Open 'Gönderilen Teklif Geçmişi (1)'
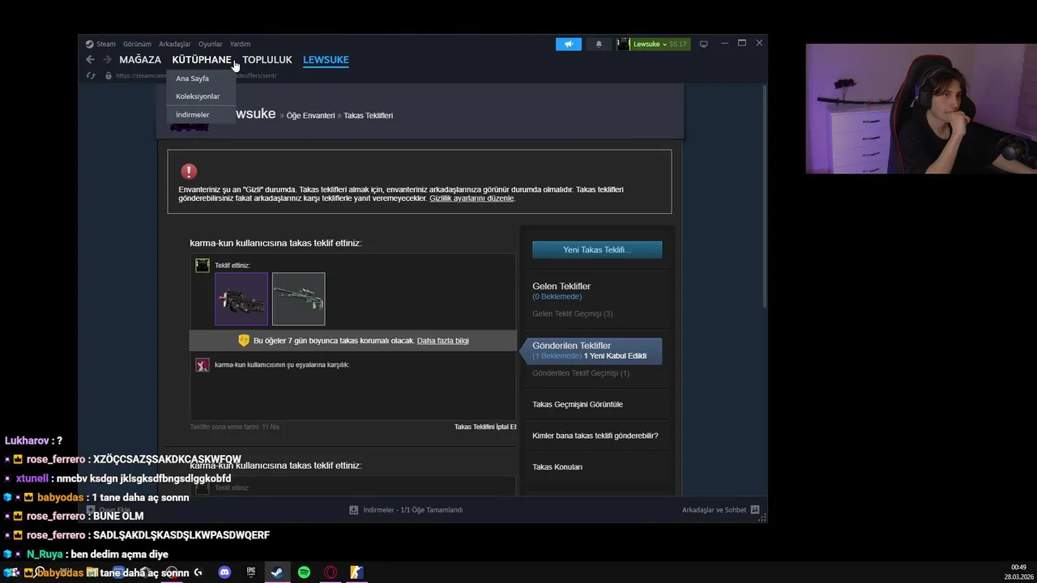Viewport: 1037px width, 583px height. pos(580,373)
